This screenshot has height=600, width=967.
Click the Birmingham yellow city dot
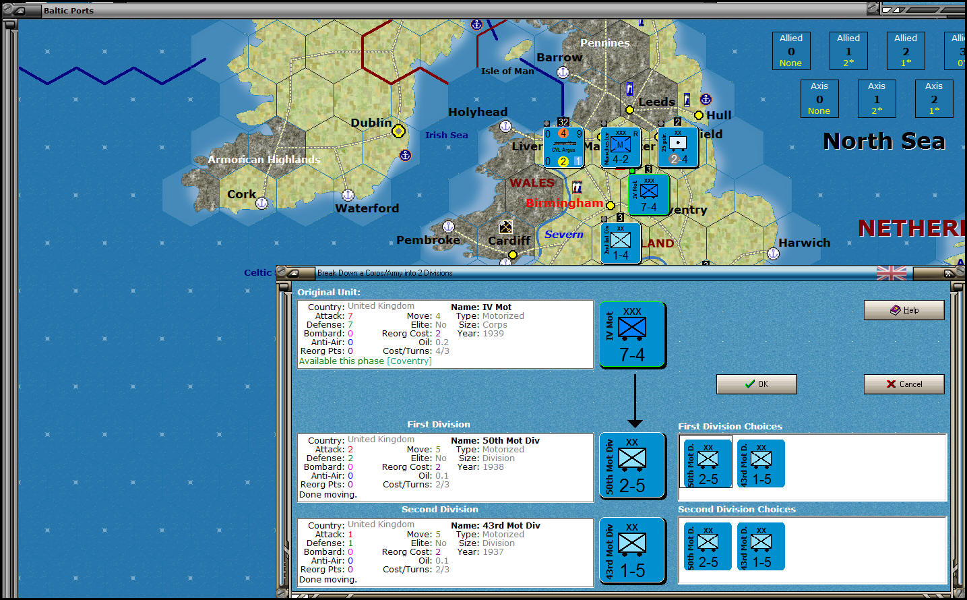pos(611,205)
